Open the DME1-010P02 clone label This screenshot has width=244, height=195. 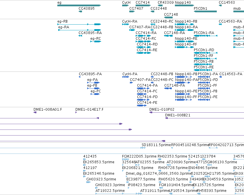pos(162,110)
